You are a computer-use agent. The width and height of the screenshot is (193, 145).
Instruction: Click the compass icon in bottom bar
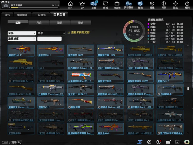point(149,142)
